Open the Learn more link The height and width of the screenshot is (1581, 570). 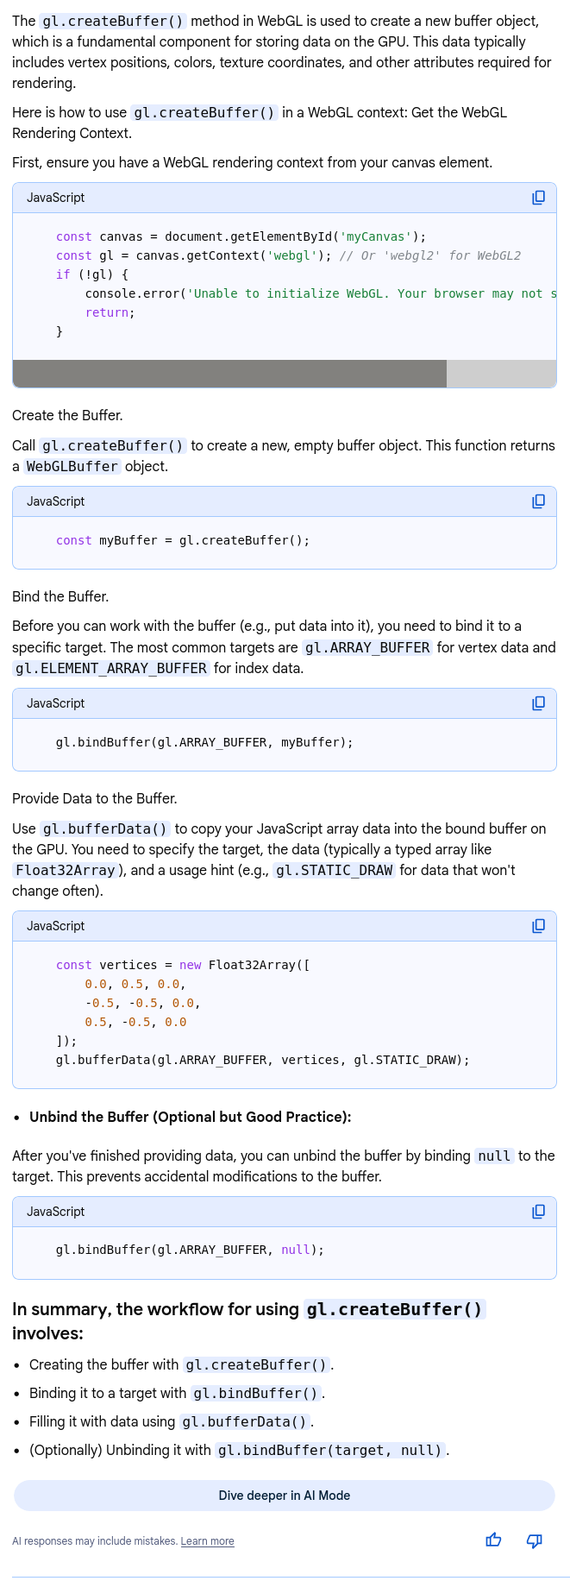(207, 1541)
